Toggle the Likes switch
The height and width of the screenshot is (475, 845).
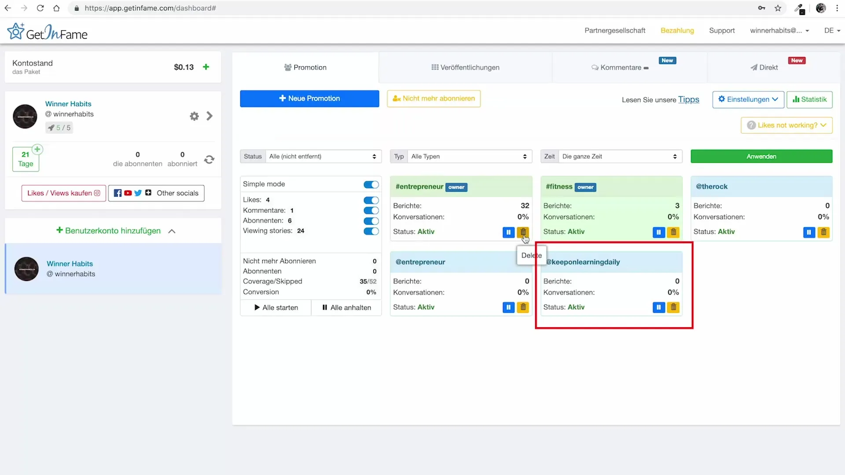[x=371, y=200]
